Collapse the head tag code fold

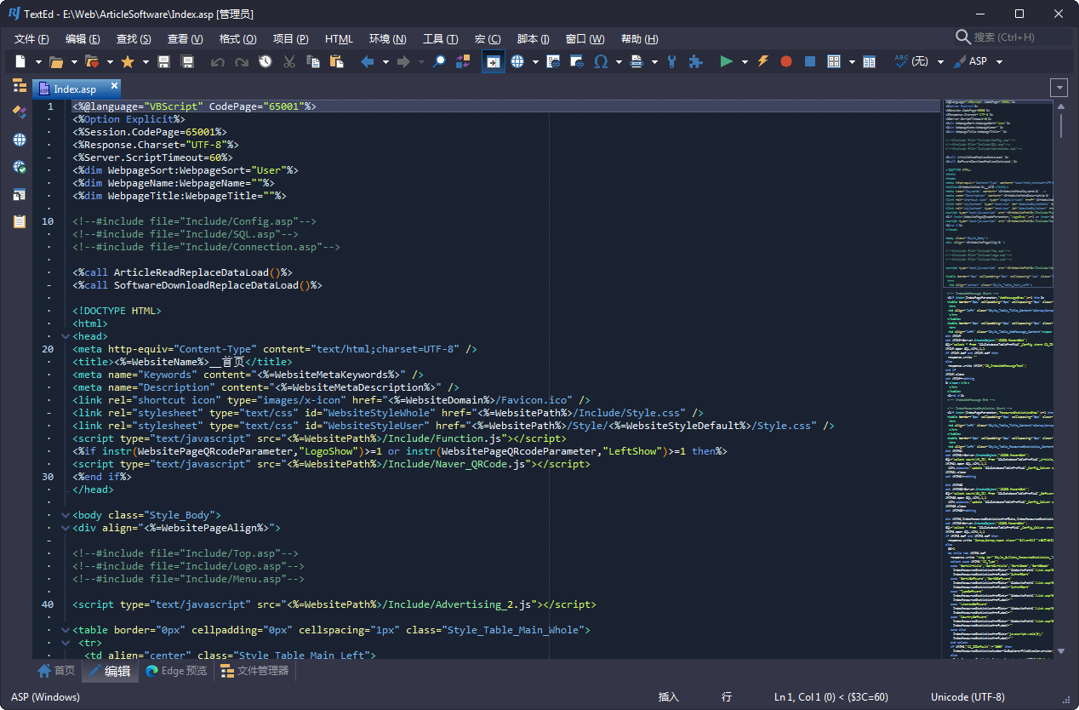66,336
